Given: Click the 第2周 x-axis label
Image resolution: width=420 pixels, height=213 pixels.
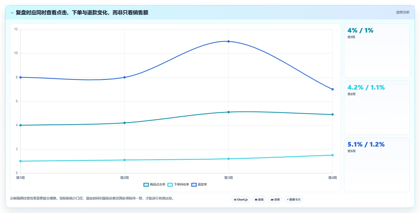Looking at the screenshot, I should point(124,178).
